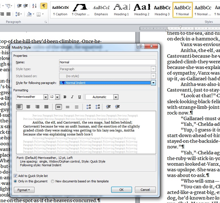Click the Sort A-Z ribbon icon
This screenshot has height=203, width=220.
pos(34,6)
